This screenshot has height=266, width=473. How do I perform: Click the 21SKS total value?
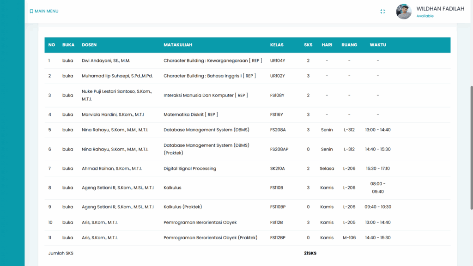coord(310,253)
